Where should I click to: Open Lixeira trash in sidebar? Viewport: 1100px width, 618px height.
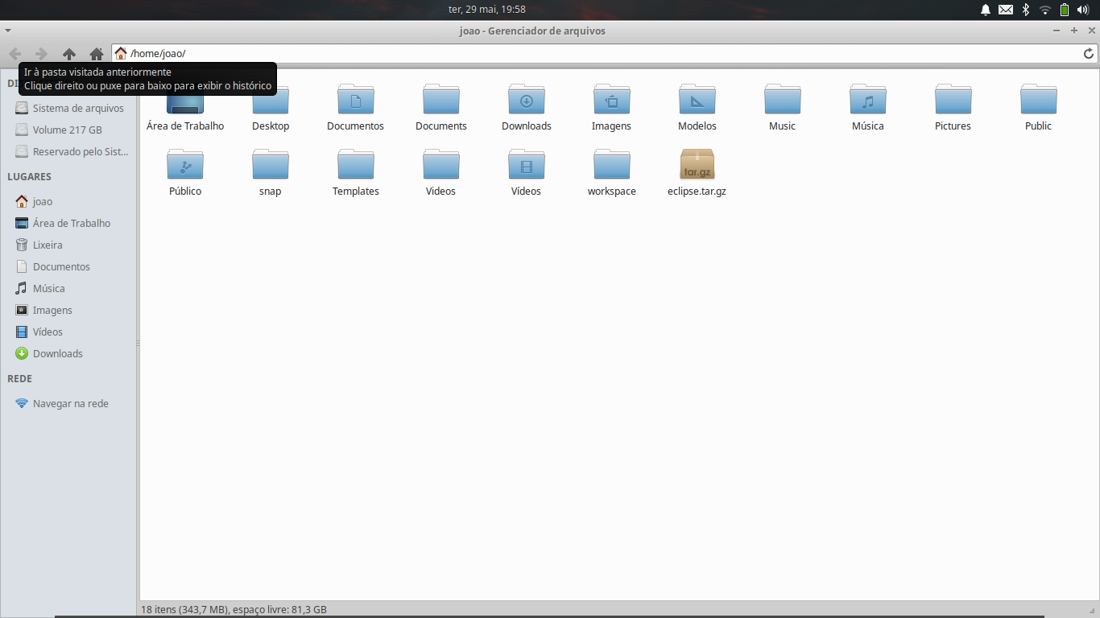click(69, 245)
